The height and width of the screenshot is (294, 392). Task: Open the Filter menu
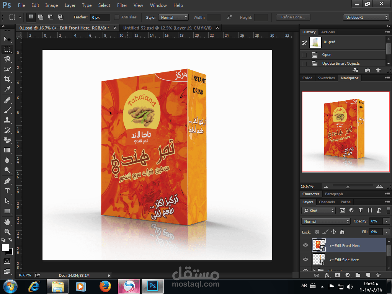[x=122, y=5]
